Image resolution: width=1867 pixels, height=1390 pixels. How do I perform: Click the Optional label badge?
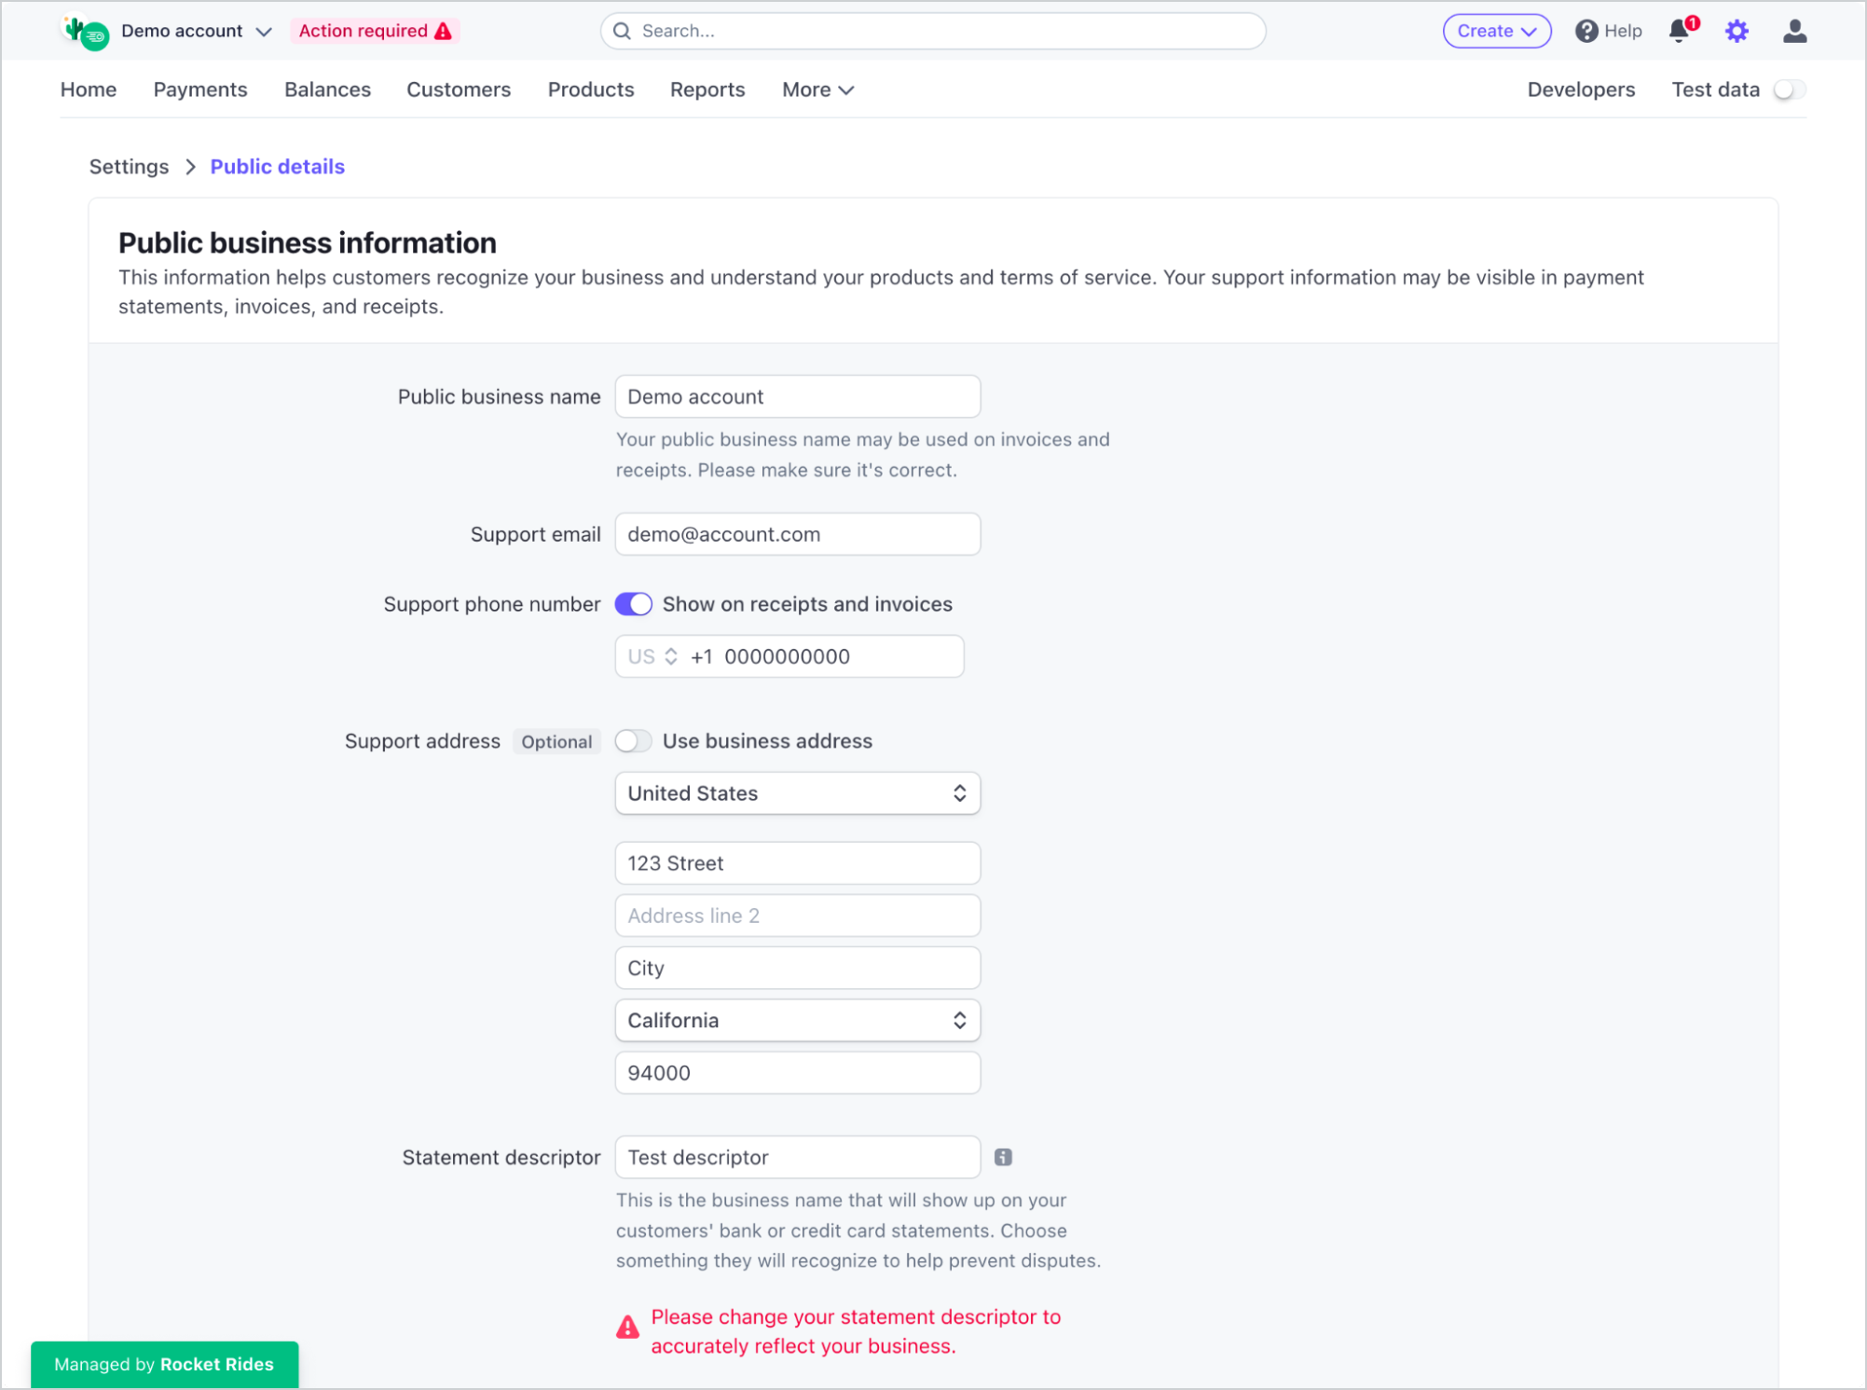(x=556, y=742)
